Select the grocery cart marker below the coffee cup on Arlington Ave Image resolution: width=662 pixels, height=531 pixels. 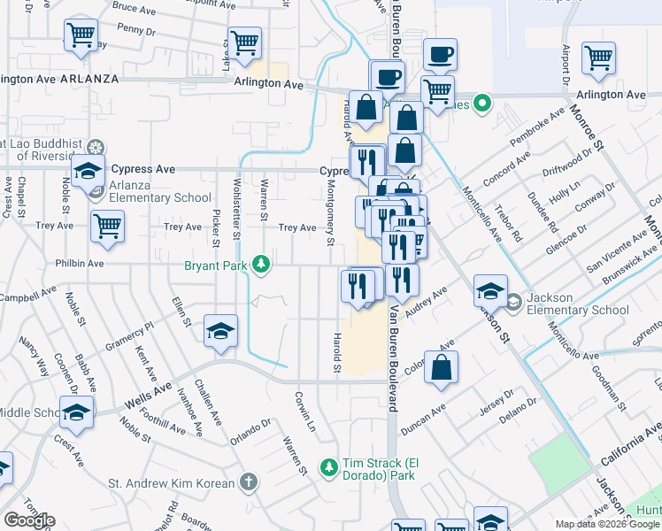point(438,93)
